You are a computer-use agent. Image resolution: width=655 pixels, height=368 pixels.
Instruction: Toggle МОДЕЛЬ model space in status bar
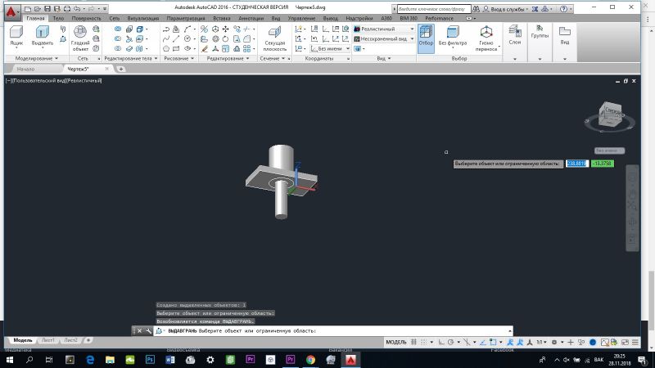pos(395,341)
